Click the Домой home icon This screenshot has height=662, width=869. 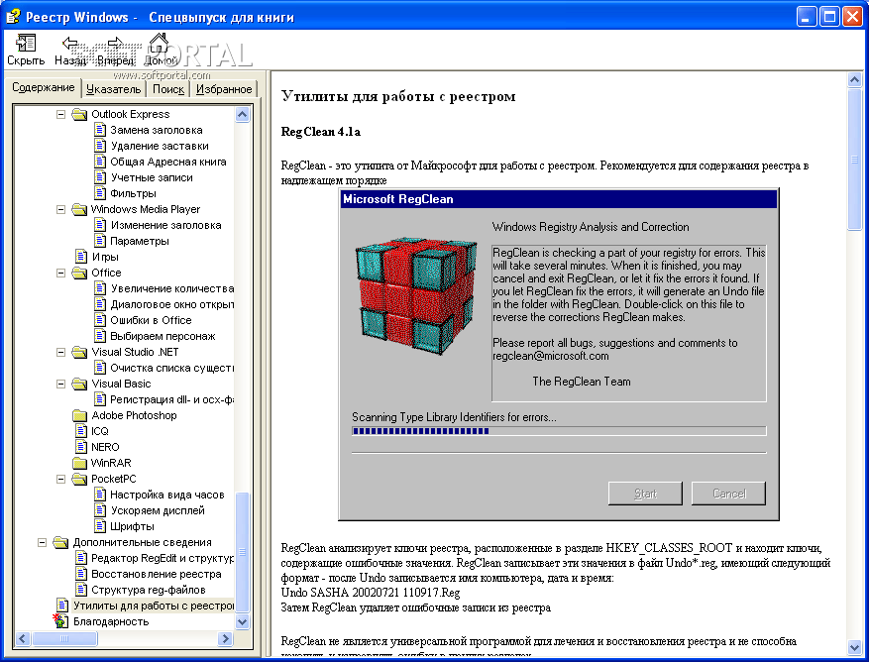160,43
